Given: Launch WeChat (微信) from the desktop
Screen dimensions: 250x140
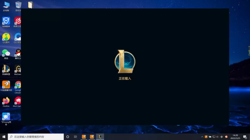Looking at the screenshot, I should [6, 54].
